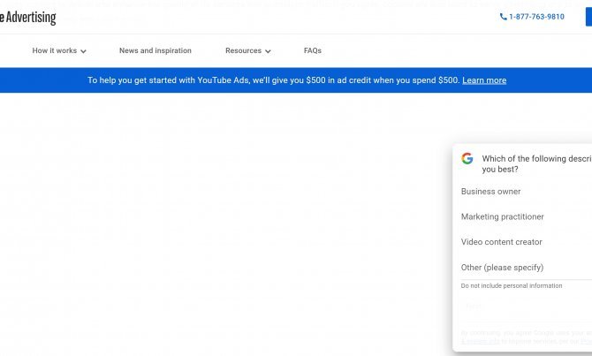The width and height of the screenshot is (592, 356).
Task: Call the 1-877-763-9810 number link
Action: (x=536, y=17)
